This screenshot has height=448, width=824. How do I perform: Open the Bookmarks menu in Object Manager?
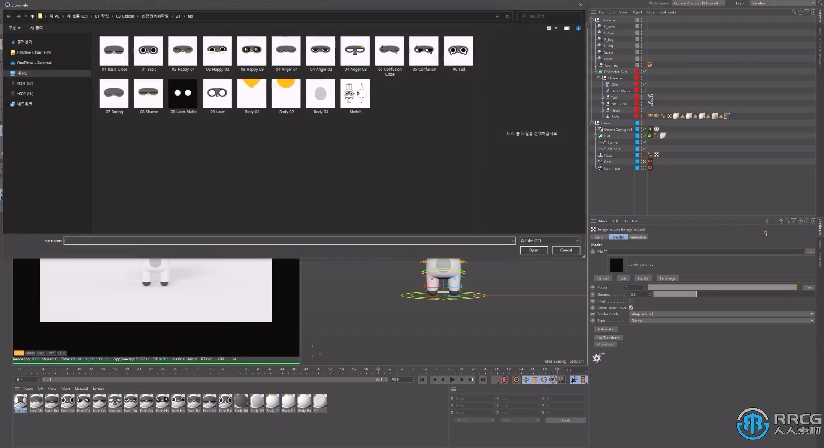pyautogui.click(x=667, y=12)
